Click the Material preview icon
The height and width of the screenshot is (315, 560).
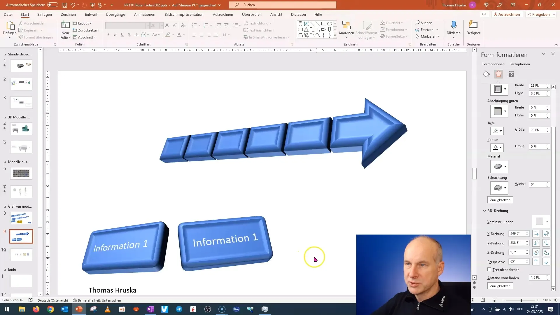pos(498,167)
